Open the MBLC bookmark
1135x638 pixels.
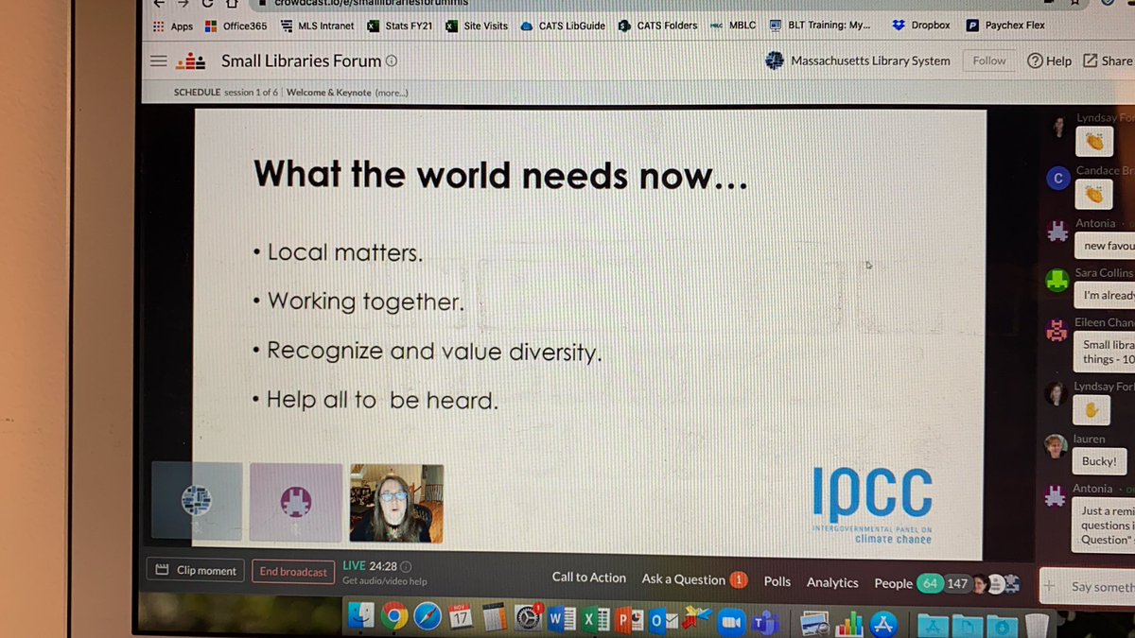pos(733,26)
